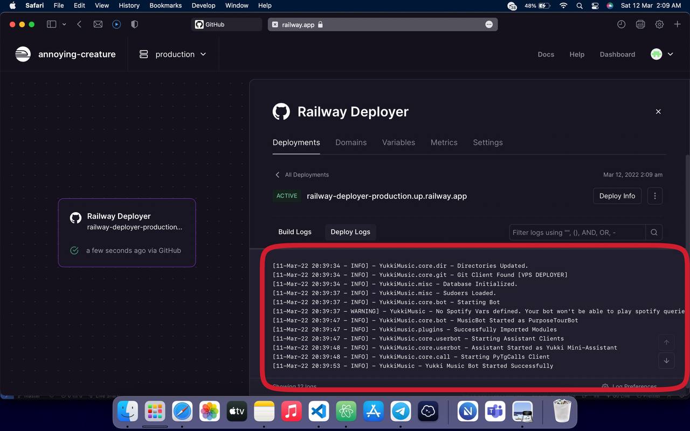Click the Deploy Info button
Image resolution: width=690 pixels, height=431 pixels.
(617, 196)
